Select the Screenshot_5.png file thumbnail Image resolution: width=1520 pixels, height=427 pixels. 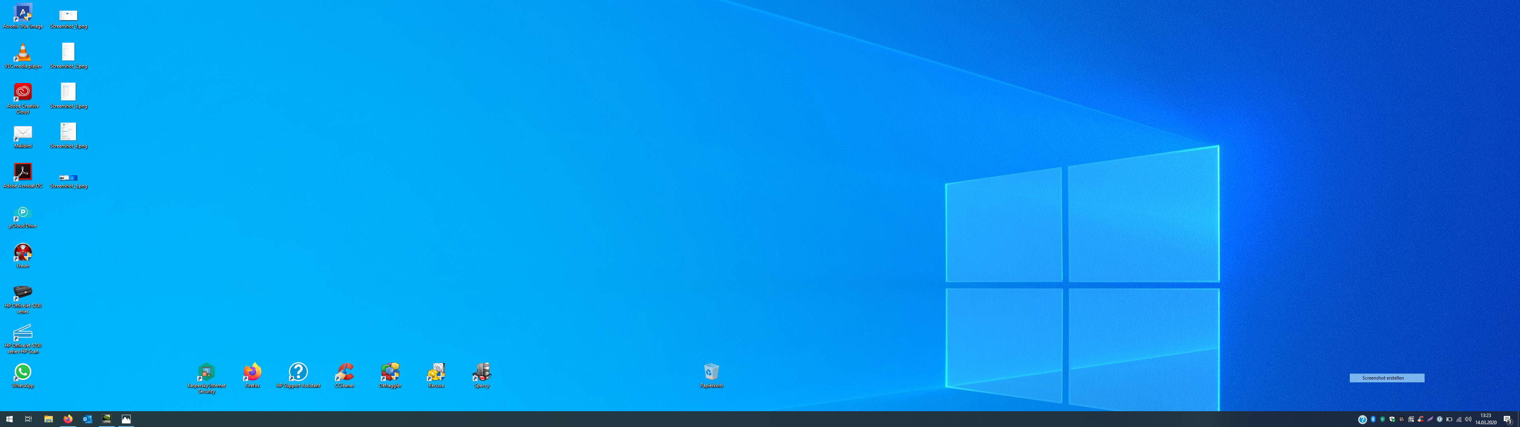(68, 177)
